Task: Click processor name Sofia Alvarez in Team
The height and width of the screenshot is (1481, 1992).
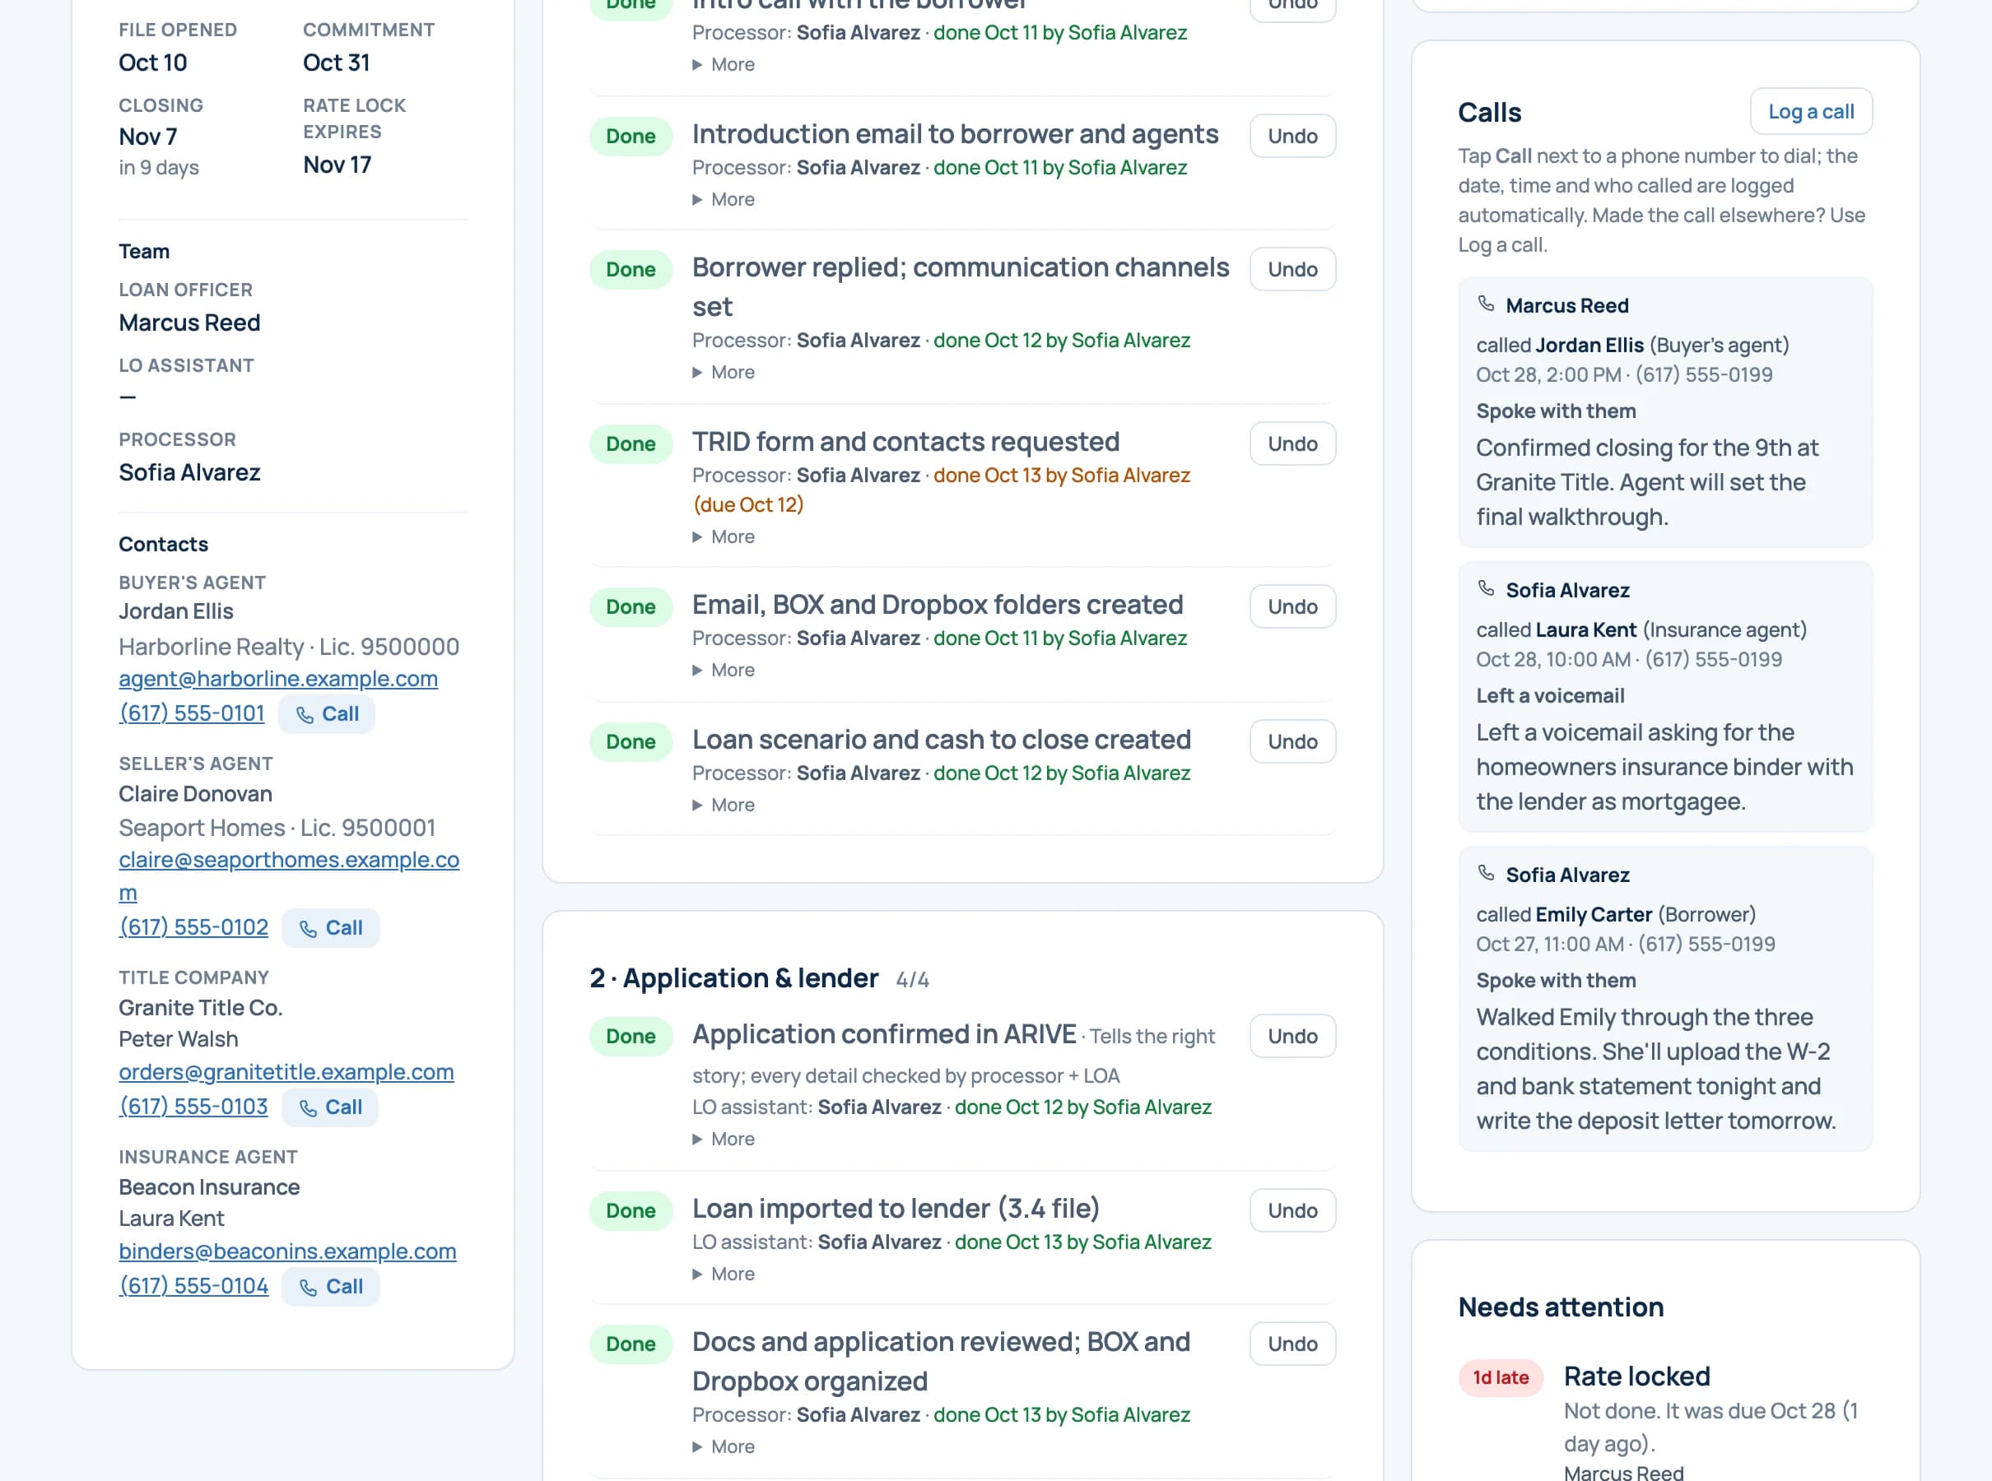Action: (189, 472)
